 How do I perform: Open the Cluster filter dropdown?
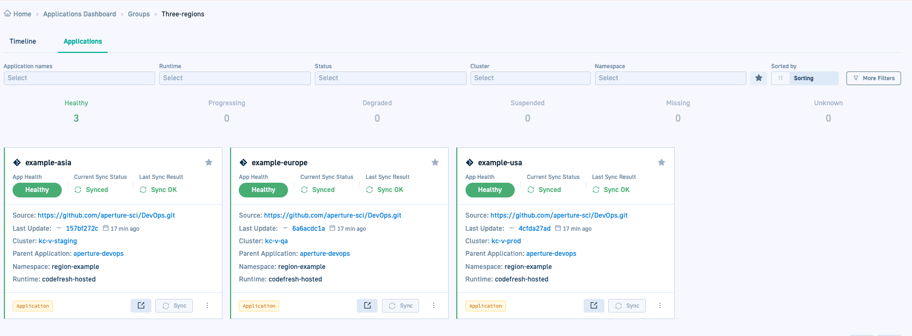pos(530,78)
